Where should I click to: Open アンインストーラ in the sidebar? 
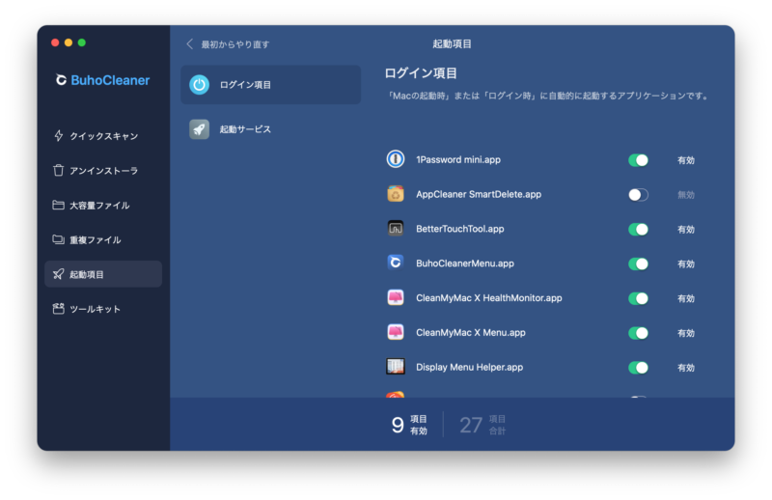coord(103,171)
